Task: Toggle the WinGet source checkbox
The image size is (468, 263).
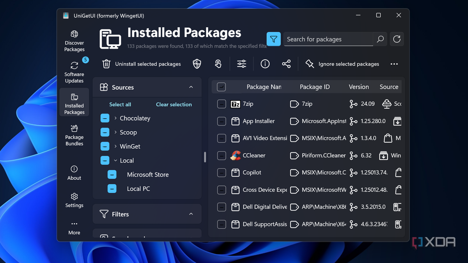Action: tap(105, 146)
